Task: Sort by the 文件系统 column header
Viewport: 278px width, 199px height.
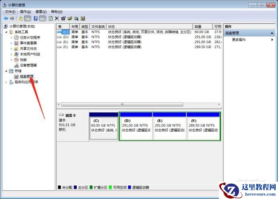Action: pyautogui.click(x=98, y=27)
